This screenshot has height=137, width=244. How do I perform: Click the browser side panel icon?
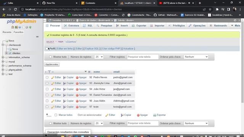point(228,9)
